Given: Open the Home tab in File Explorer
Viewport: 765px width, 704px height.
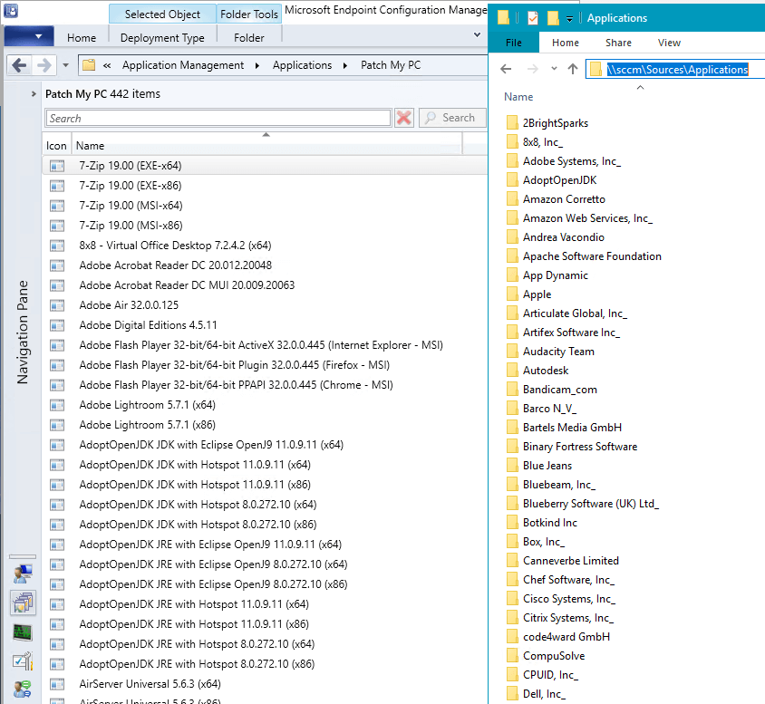Looking at the screenshot, I should [x=565, y=43].
